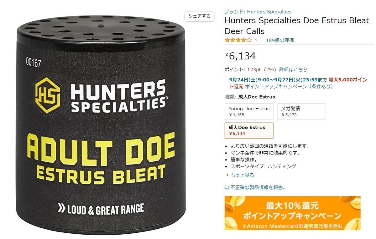Click the シェアする share button
The width and height of the screenshot is (376, 239).
point(200,16)
